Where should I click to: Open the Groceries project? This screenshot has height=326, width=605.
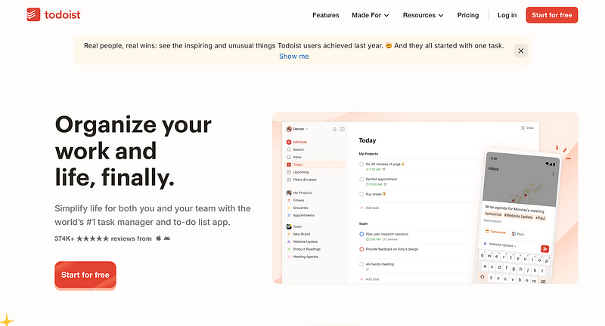tap(297, 208)
